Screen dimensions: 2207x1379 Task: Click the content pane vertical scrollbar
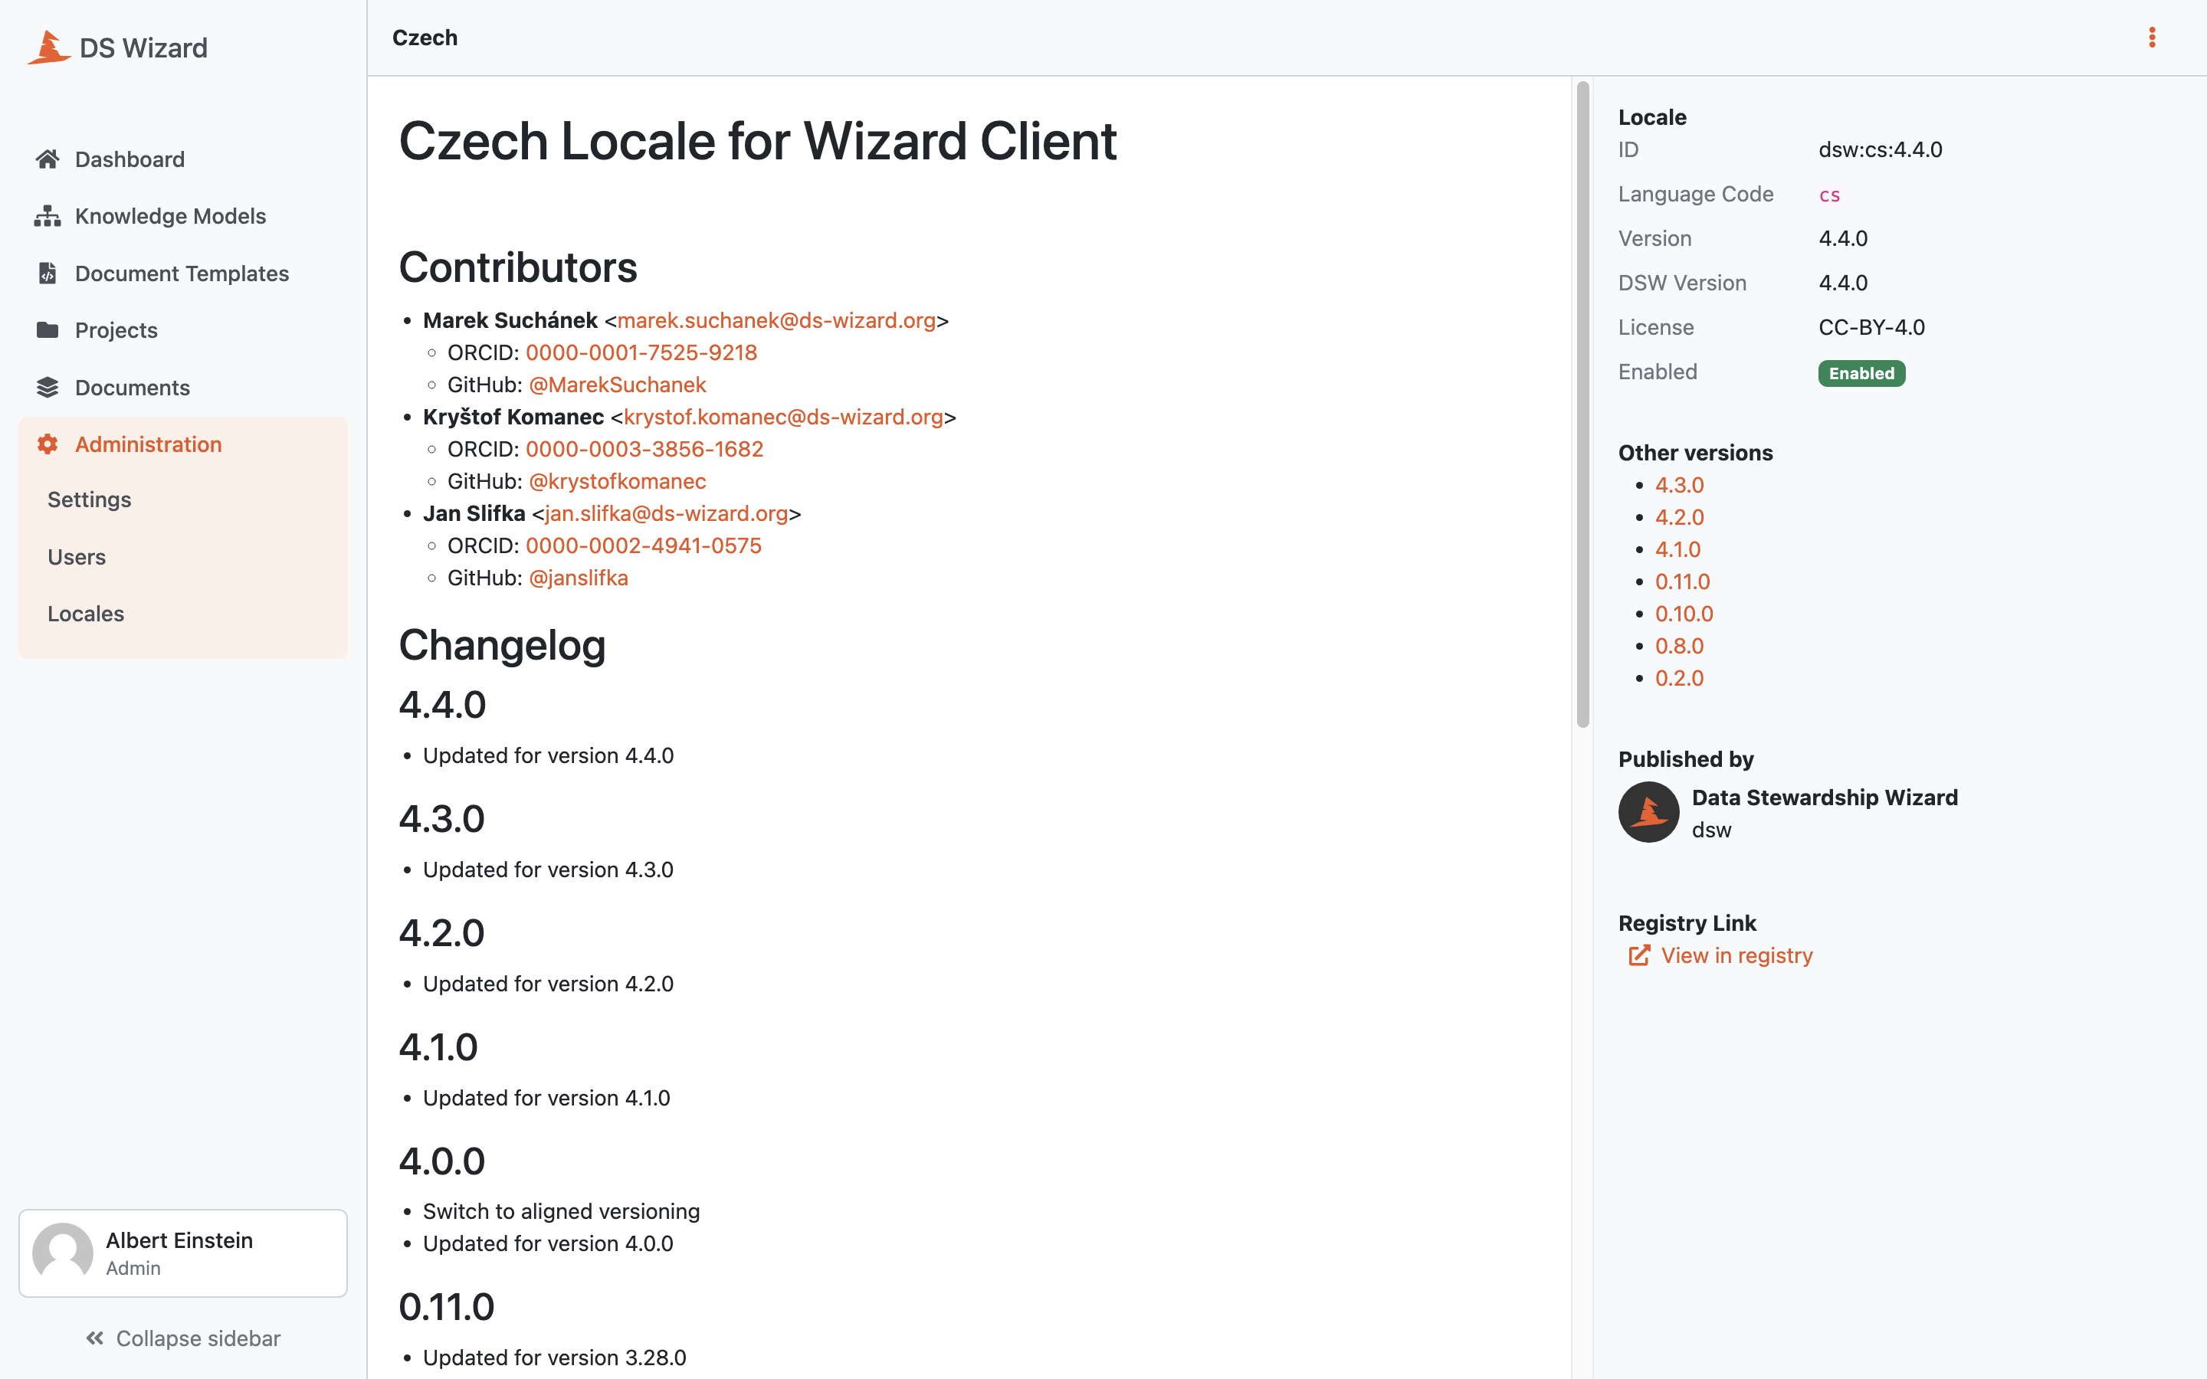(1582, 404)
